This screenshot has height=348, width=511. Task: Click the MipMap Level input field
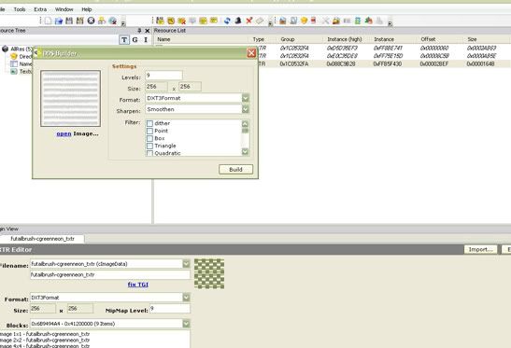click(170, 309)
